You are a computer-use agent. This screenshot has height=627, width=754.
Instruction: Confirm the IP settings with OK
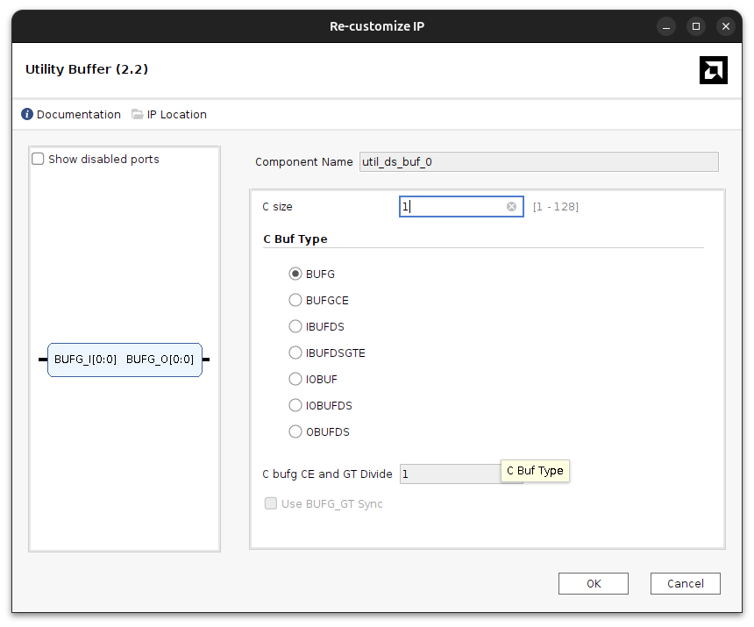(x=593, y=583)
